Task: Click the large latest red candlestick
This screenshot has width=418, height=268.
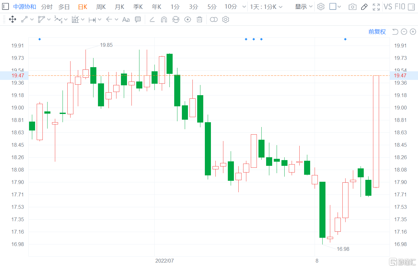Action: (x=376, y=131)
